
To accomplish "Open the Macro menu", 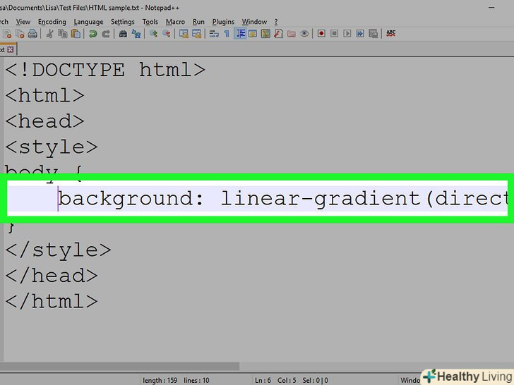I will (175, 22).
